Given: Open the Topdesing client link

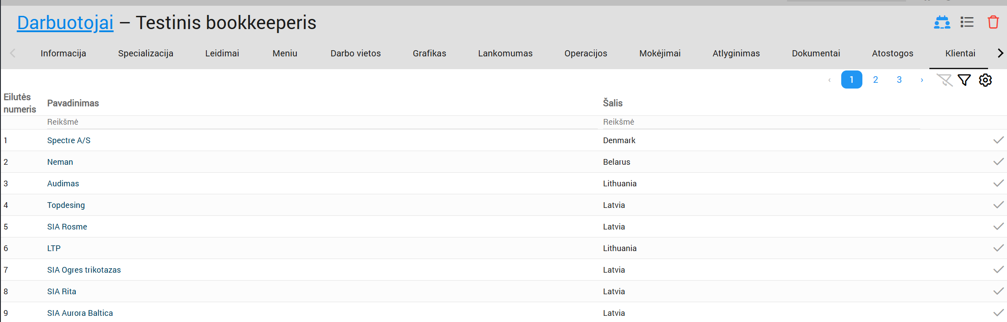Looking at the screenshot, I should (66, 205).
